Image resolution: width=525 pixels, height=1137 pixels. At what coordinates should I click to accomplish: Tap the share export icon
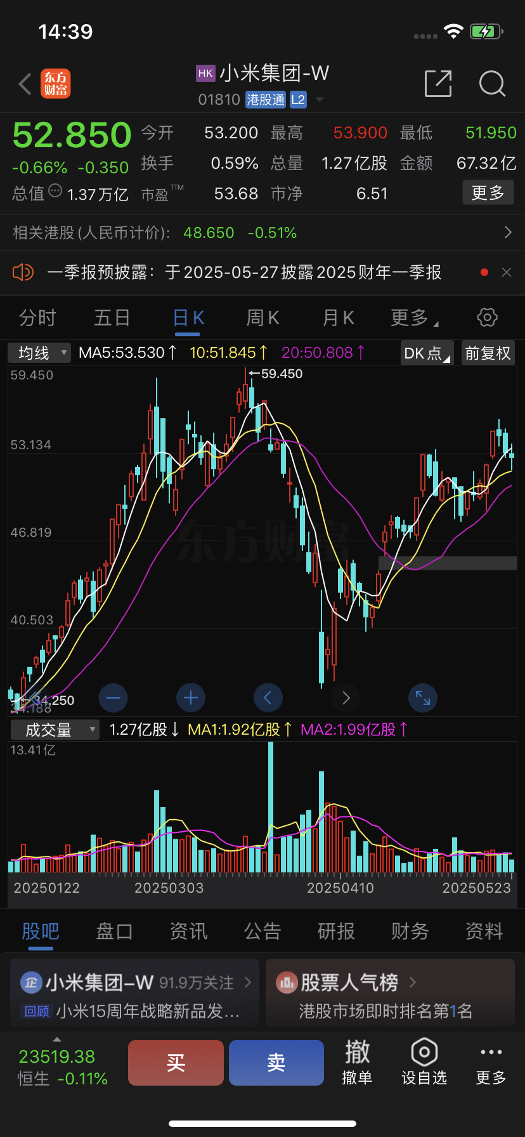(x=438, y=83)
